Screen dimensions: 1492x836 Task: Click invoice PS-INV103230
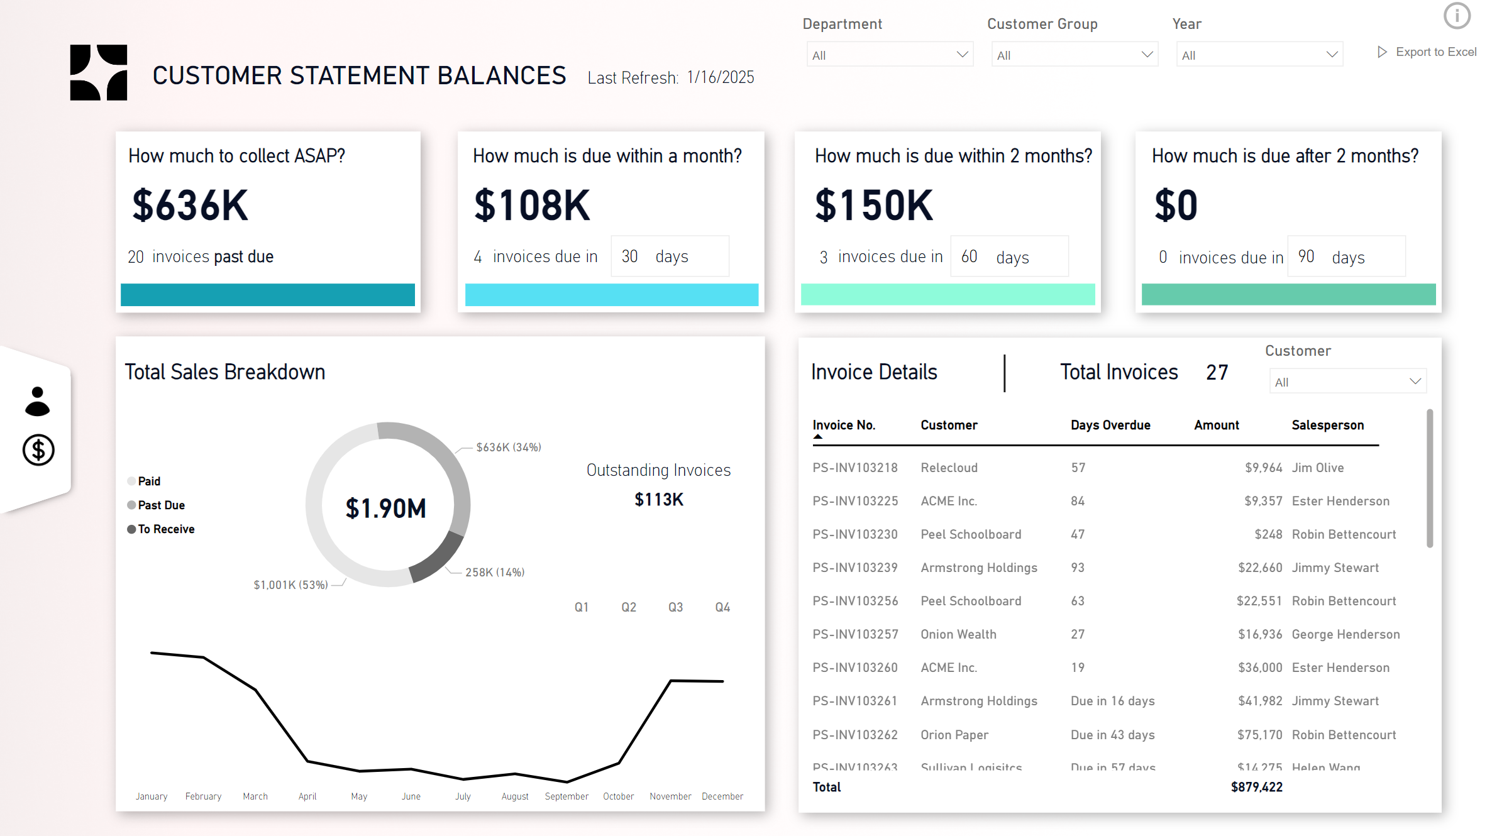point(855,534)
